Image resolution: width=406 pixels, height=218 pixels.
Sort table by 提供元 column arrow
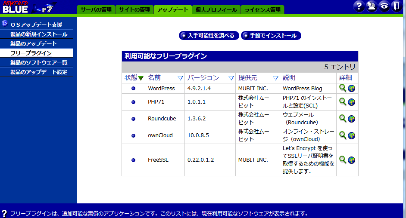coord(275,78)
